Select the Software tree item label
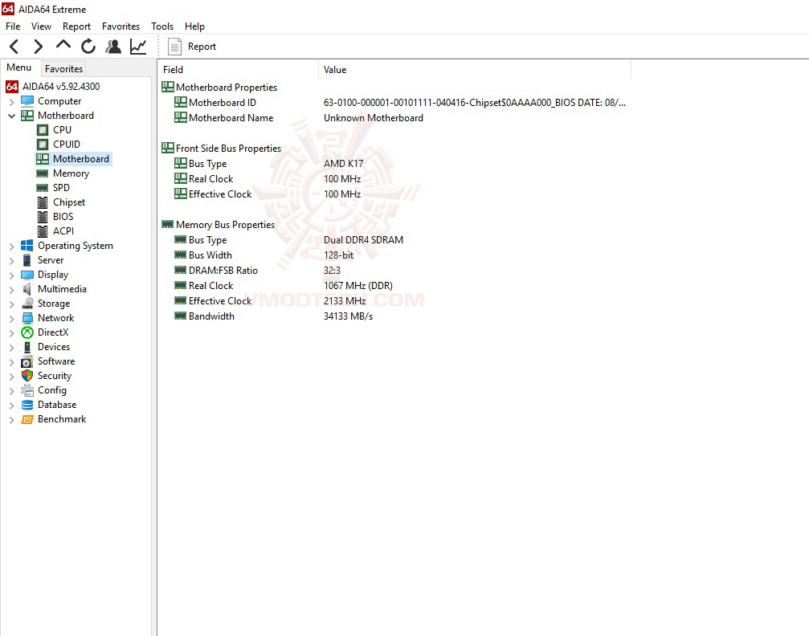Image resolution: width=809 pixels, height=636 pixels. pyautogui.click(x=56, y=361)
